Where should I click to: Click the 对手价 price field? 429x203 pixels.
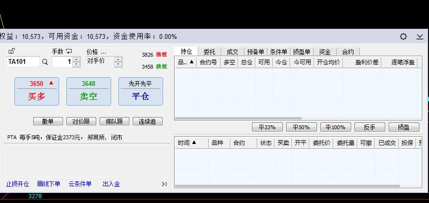pyautogui.click(x=100, y=61)
